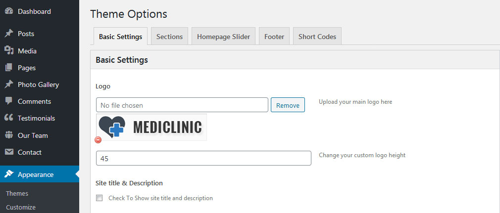Viewport: 500px width, 213px height.
Task: Click the Our Team group icon
Action: pos(9,135)
